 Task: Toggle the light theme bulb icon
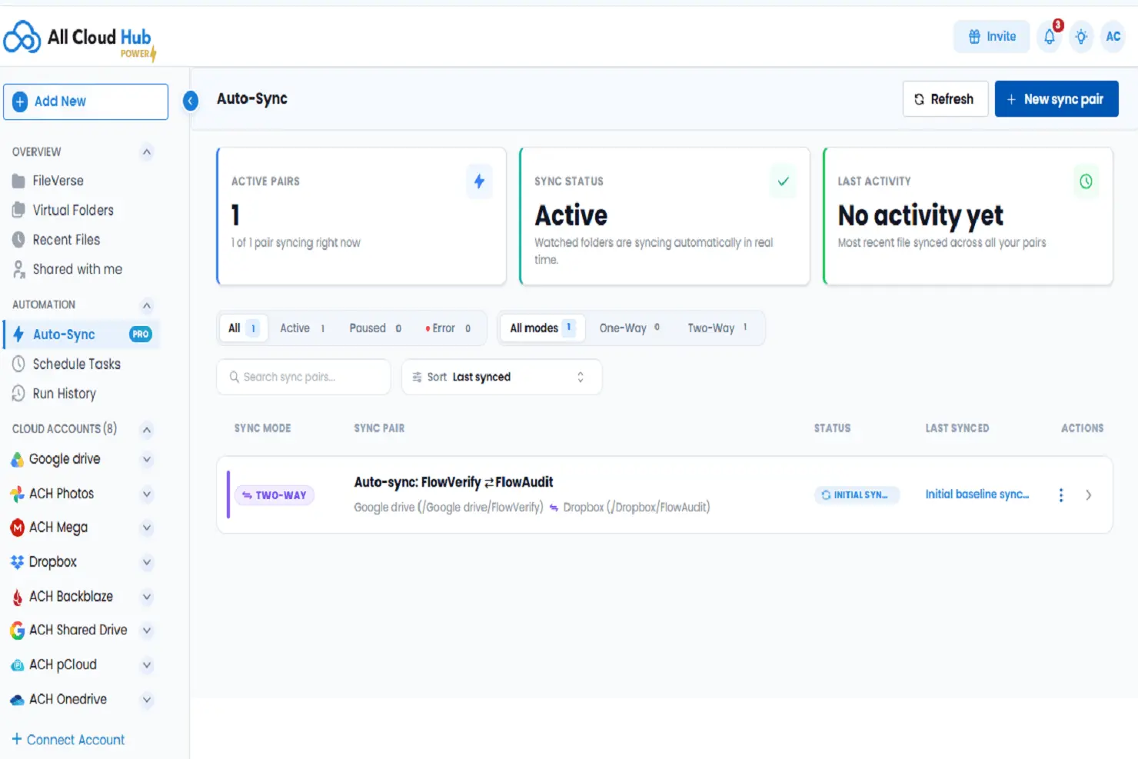1081,37
